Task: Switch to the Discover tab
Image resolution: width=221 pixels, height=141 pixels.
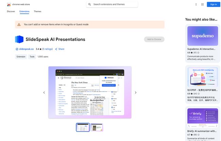Action: click(11, 11)
